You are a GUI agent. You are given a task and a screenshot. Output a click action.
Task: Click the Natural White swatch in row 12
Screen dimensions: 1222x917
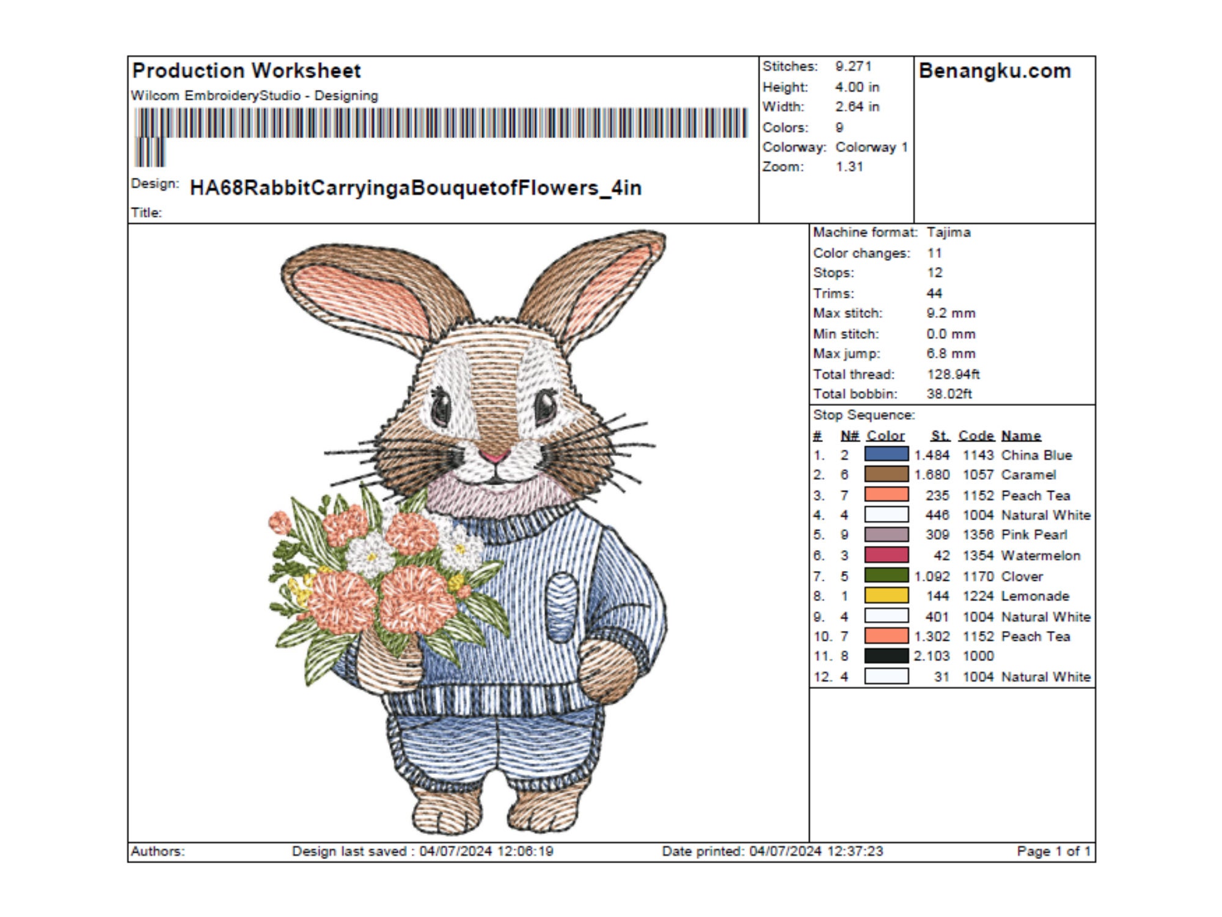pos(886,676)
